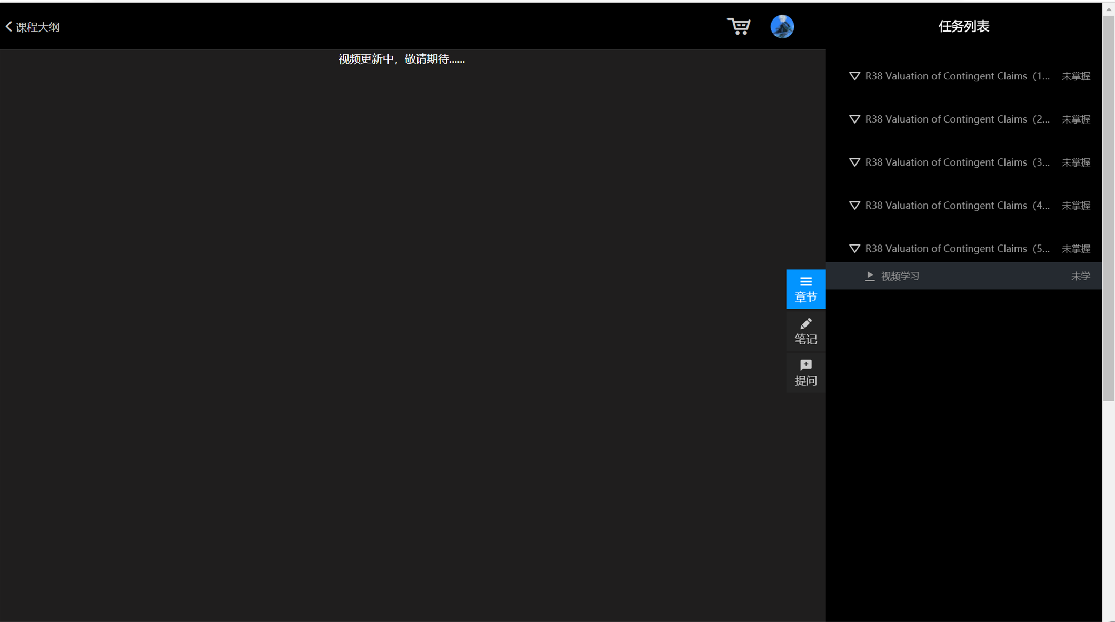Expand triangle for Contingent Claims (1...

click(x=854, y=76)
